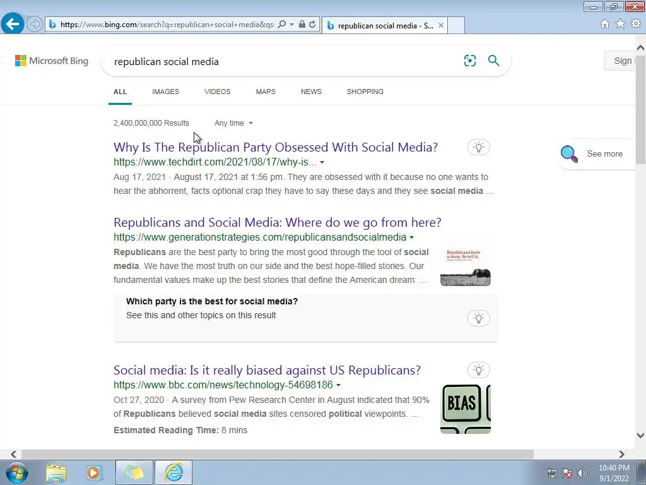Open Action Center flag tray icon
The width and height of the screenshot is (646, 485).
pos(567,473)
